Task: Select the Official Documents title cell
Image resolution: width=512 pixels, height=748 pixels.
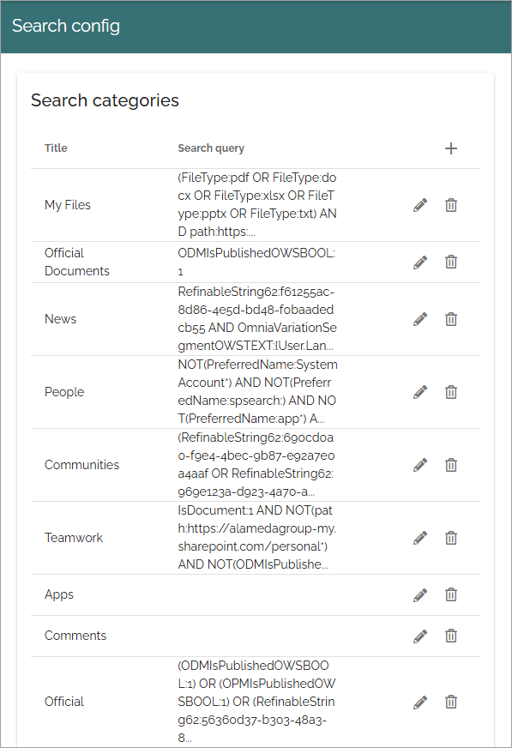Action: pos(76,262)
